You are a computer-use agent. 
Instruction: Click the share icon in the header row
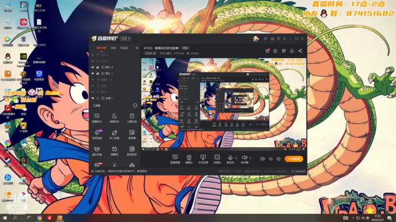click(x=300, y=51)
